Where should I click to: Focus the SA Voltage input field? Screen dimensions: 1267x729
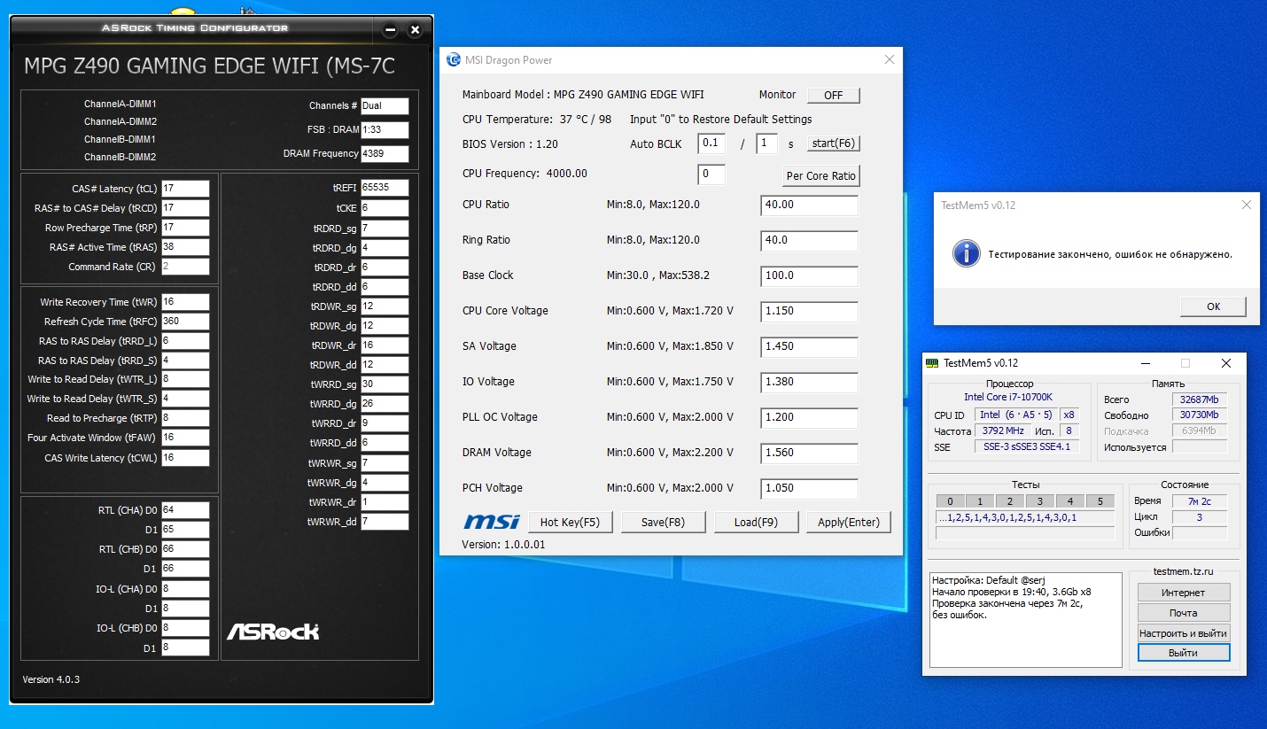(809, 347)
